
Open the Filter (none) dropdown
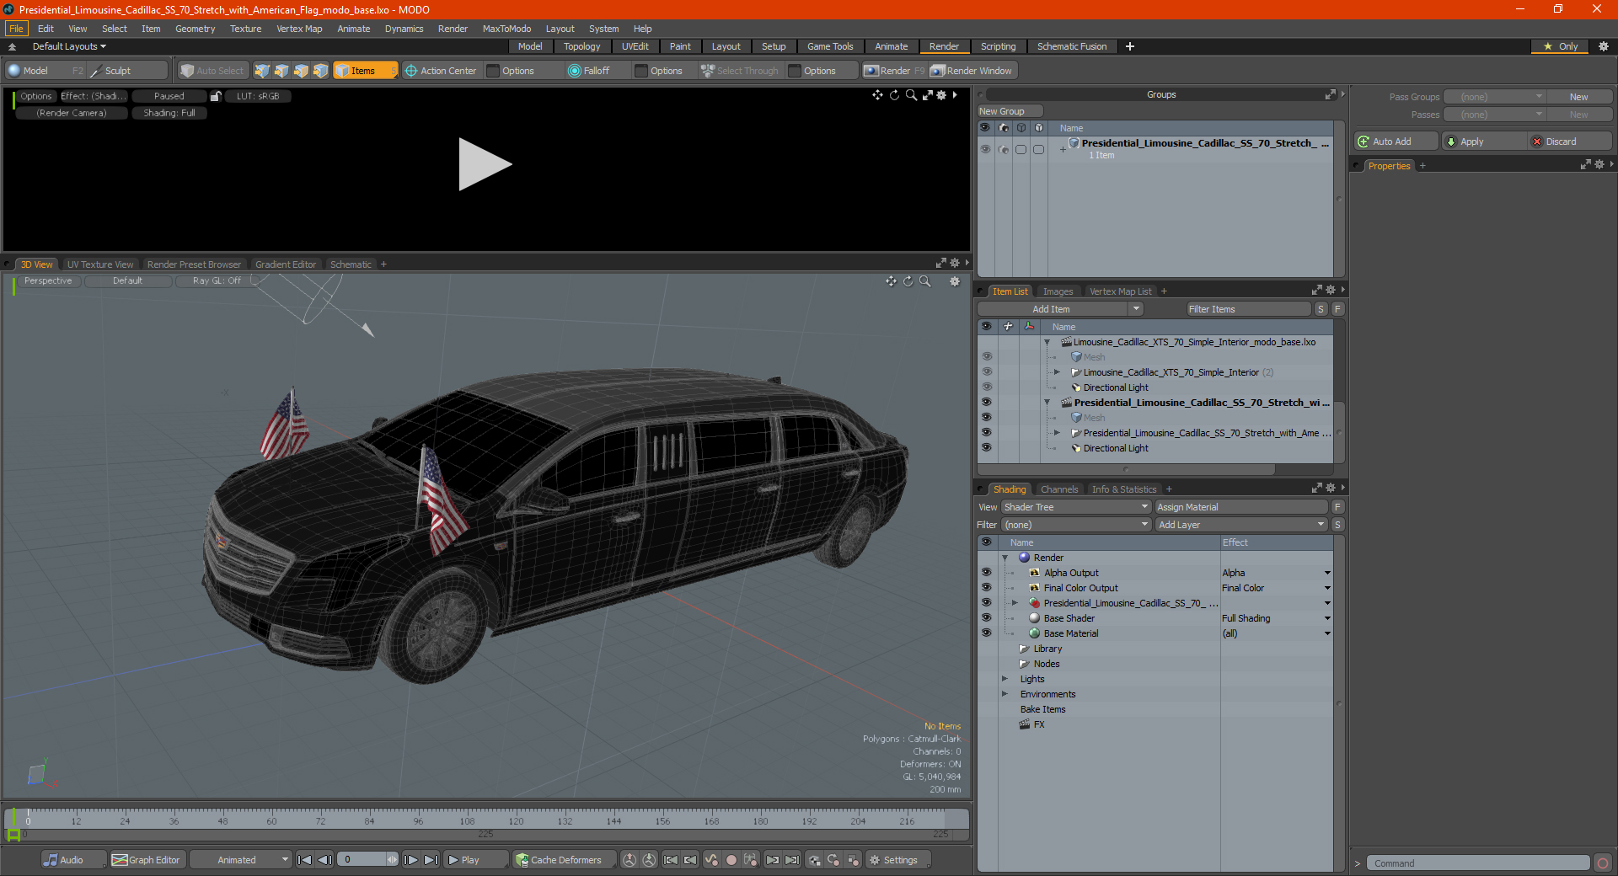coord(1076,525)
